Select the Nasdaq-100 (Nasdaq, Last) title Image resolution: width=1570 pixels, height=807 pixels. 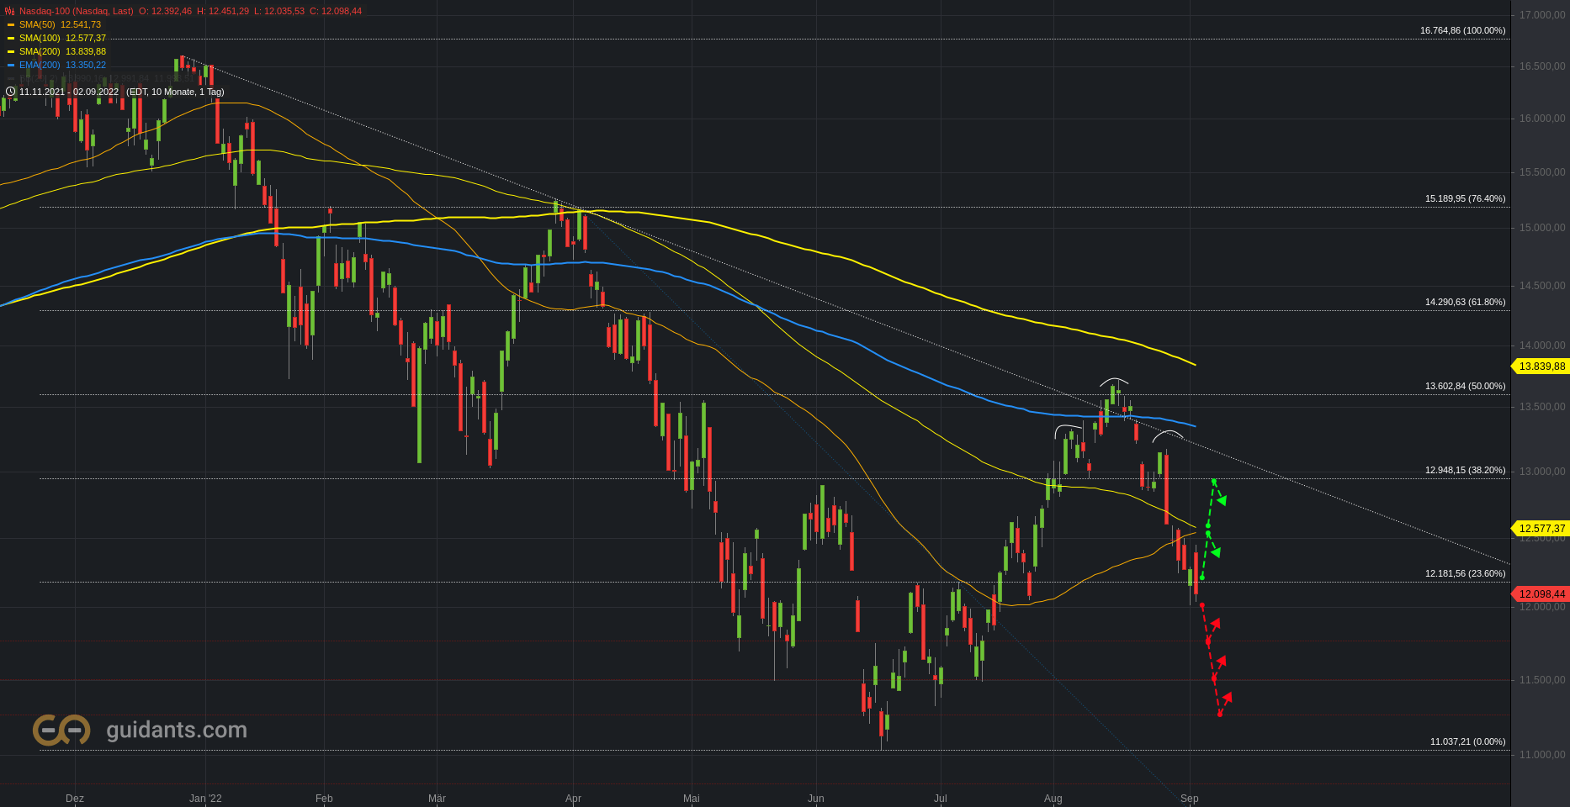[77, 11]
